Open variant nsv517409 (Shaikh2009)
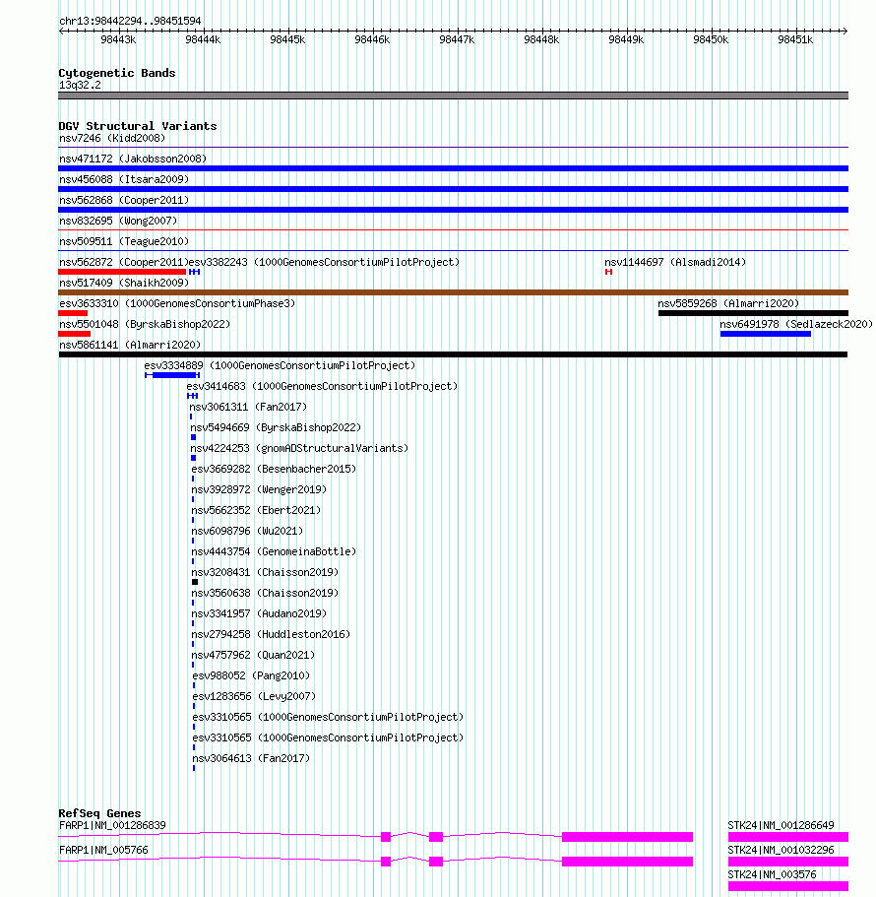 point(124,283)
